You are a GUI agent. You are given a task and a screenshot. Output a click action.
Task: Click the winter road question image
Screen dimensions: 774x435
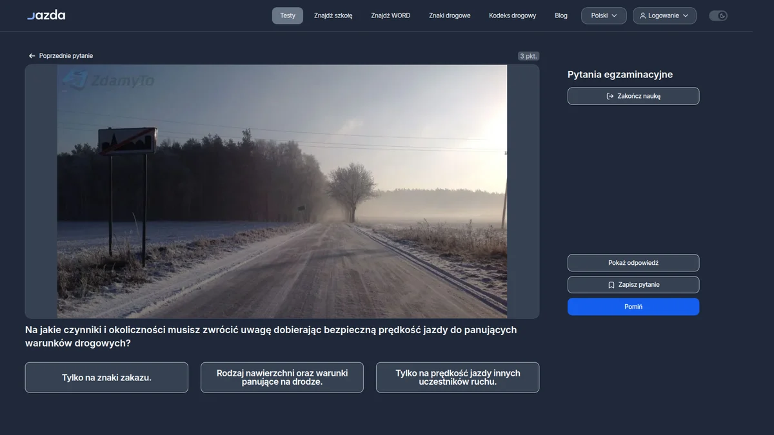click(x=282, y=191)
